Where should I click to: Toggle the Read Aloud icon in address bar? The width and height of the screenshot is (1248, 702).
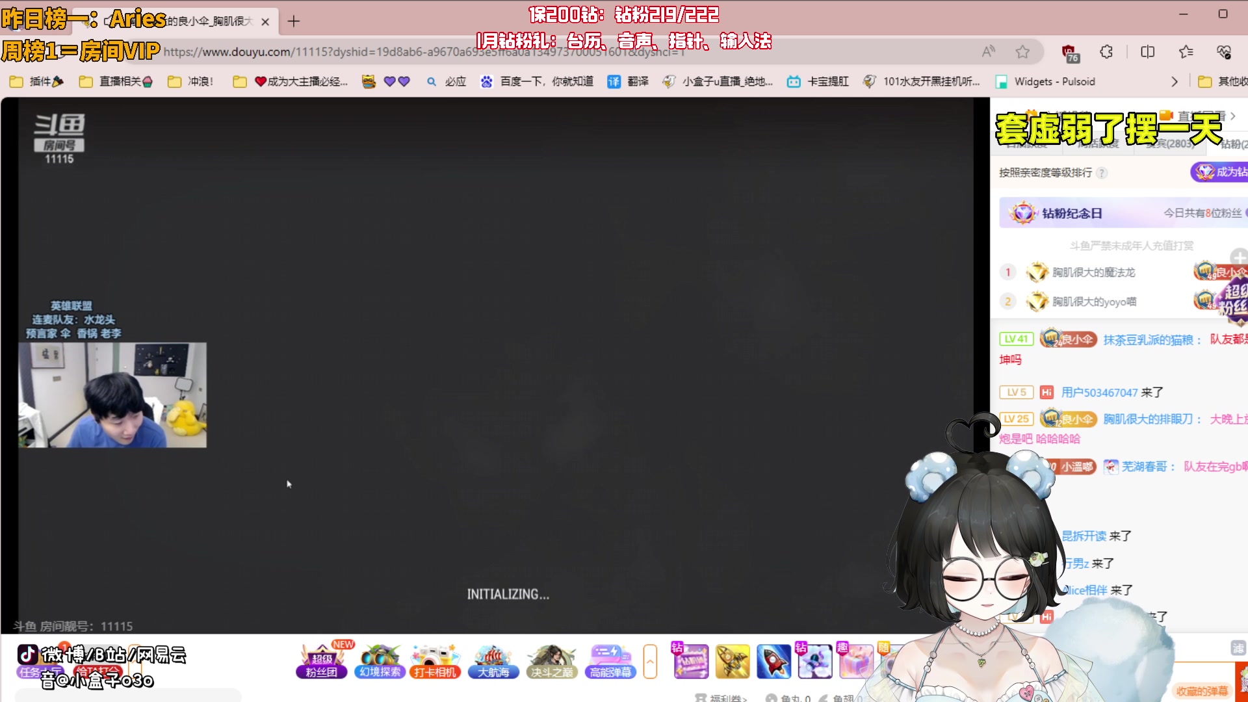[988, 52]
